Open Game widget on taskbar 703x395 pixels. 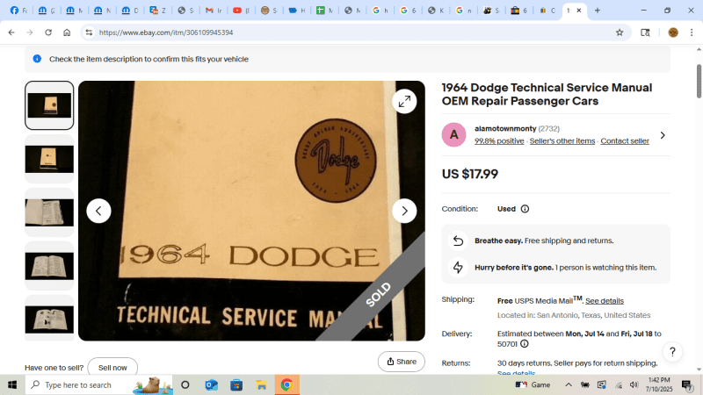pyautogui.click(x=533, y=384)
